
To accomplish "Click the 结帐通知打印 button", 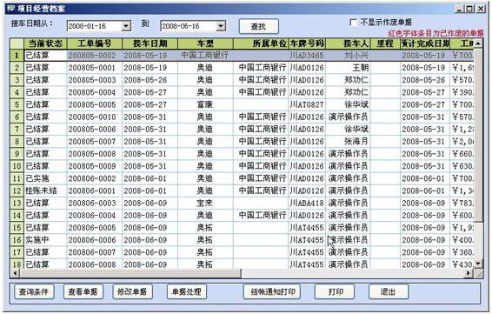I will coord(272,291).
